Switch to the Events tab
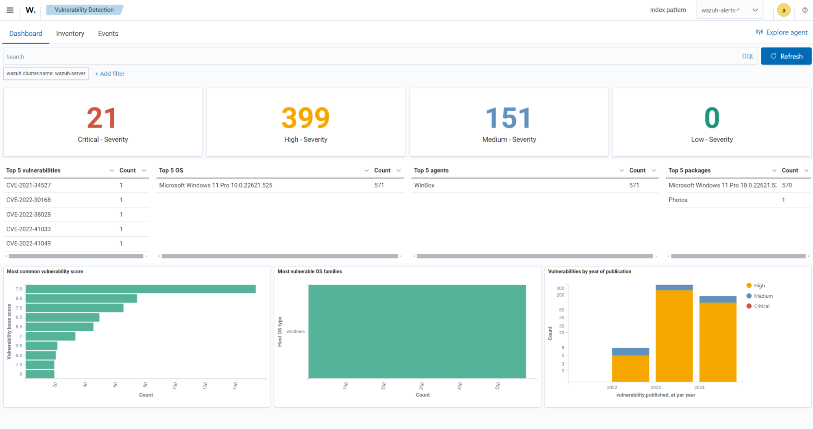Viewport: 813px width, 429px height. tap(108, 33)
